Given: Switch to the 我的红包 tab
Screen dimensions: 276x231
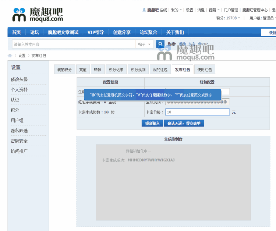Looking at the screenshot, I should (160, 70).
